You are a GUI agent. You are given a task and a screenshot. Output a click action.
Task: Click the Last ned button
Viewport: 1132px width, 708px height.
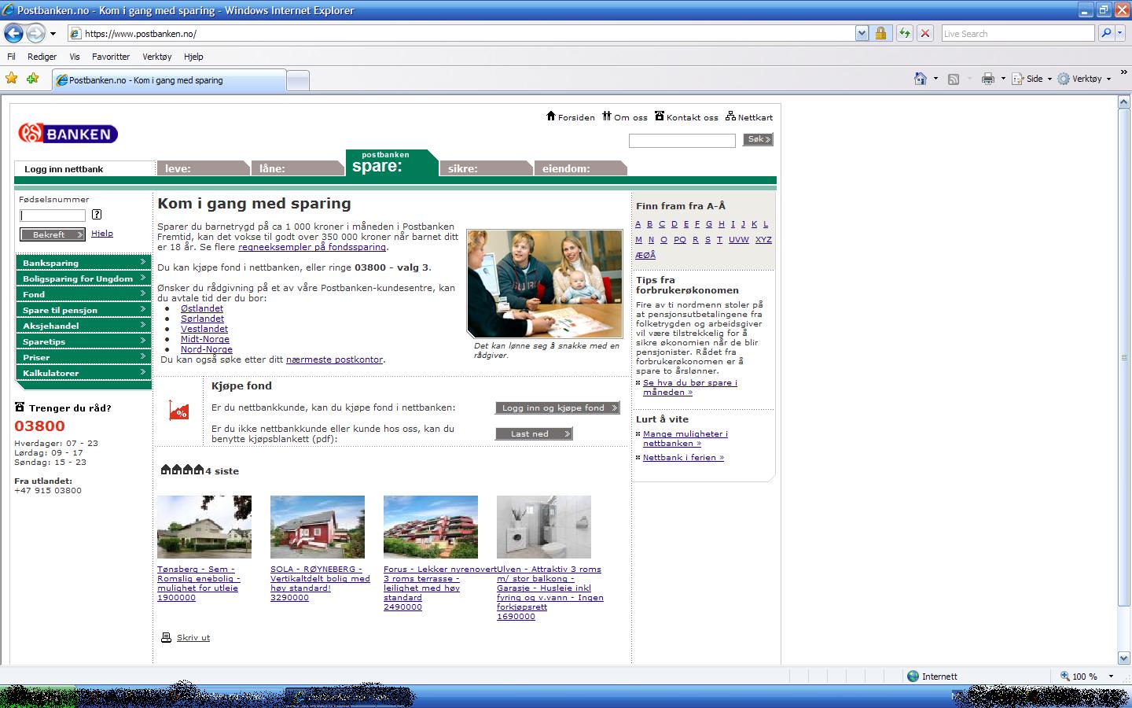(534, 433)
